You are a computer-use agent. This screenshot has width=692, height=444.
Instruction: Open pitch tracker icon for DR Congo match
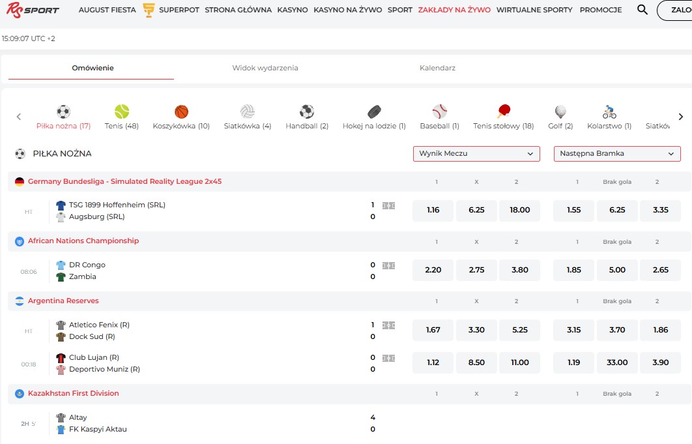pos(388,265)
